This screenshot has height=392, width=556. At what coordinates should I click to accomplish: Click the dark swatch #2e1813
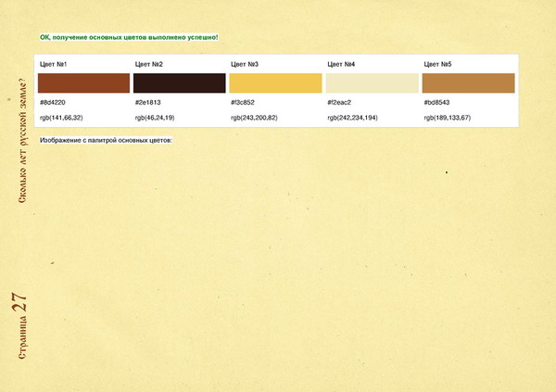point(180,83)
